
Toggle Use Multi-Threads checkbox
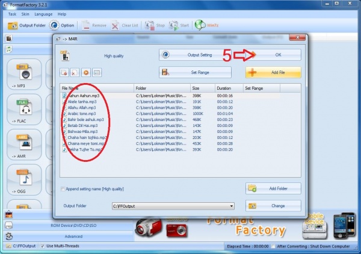tap(42, 246)
